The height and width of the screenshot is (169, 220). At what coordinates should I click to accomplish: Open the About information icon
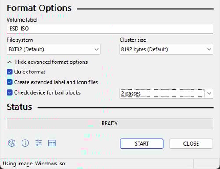pos(25,143)
